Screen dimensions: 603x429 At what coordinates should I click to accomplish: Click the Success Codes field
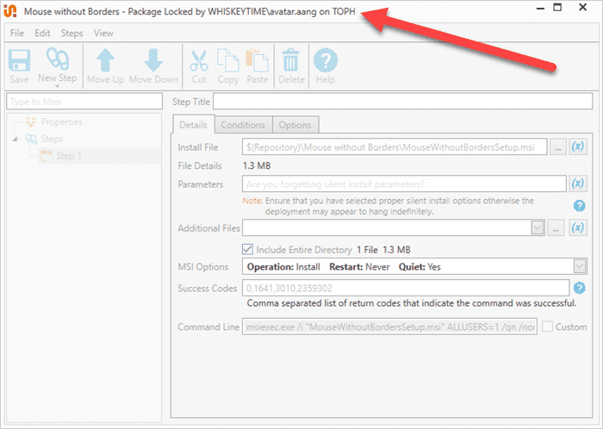point(406,288)
